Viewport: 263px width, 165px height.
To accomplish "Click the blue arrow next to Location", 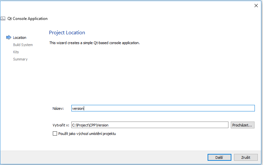I will pos(8,38).
